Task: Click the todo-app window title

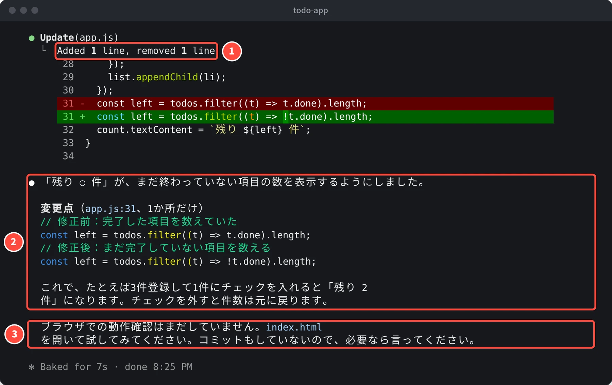Action: pyautogui.click(x=310, y=11)
